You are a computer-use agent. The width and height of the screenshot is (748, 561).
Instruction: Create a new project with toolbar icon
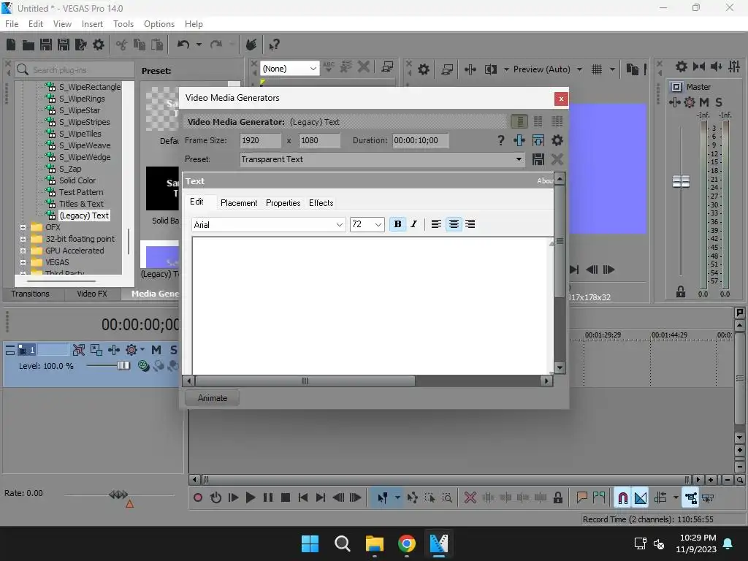coord(11,45)
